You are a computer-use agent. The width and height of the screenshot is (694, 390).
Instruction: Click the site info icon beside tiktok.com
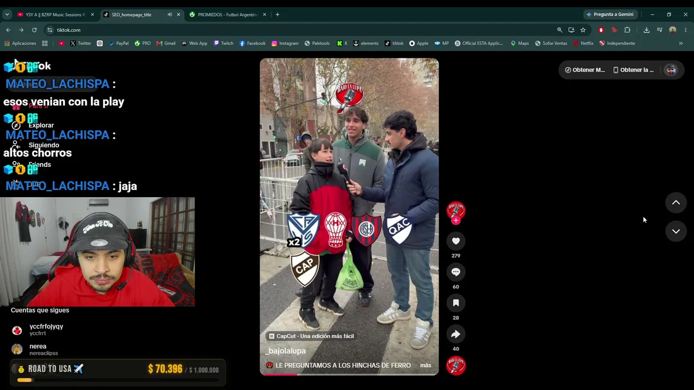point(50,30)
